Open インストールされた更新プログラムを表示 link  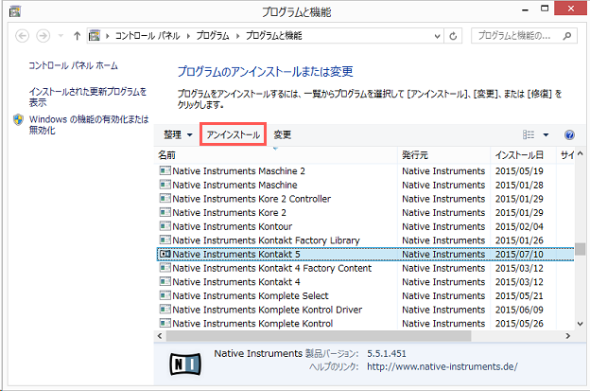(88, 97)
